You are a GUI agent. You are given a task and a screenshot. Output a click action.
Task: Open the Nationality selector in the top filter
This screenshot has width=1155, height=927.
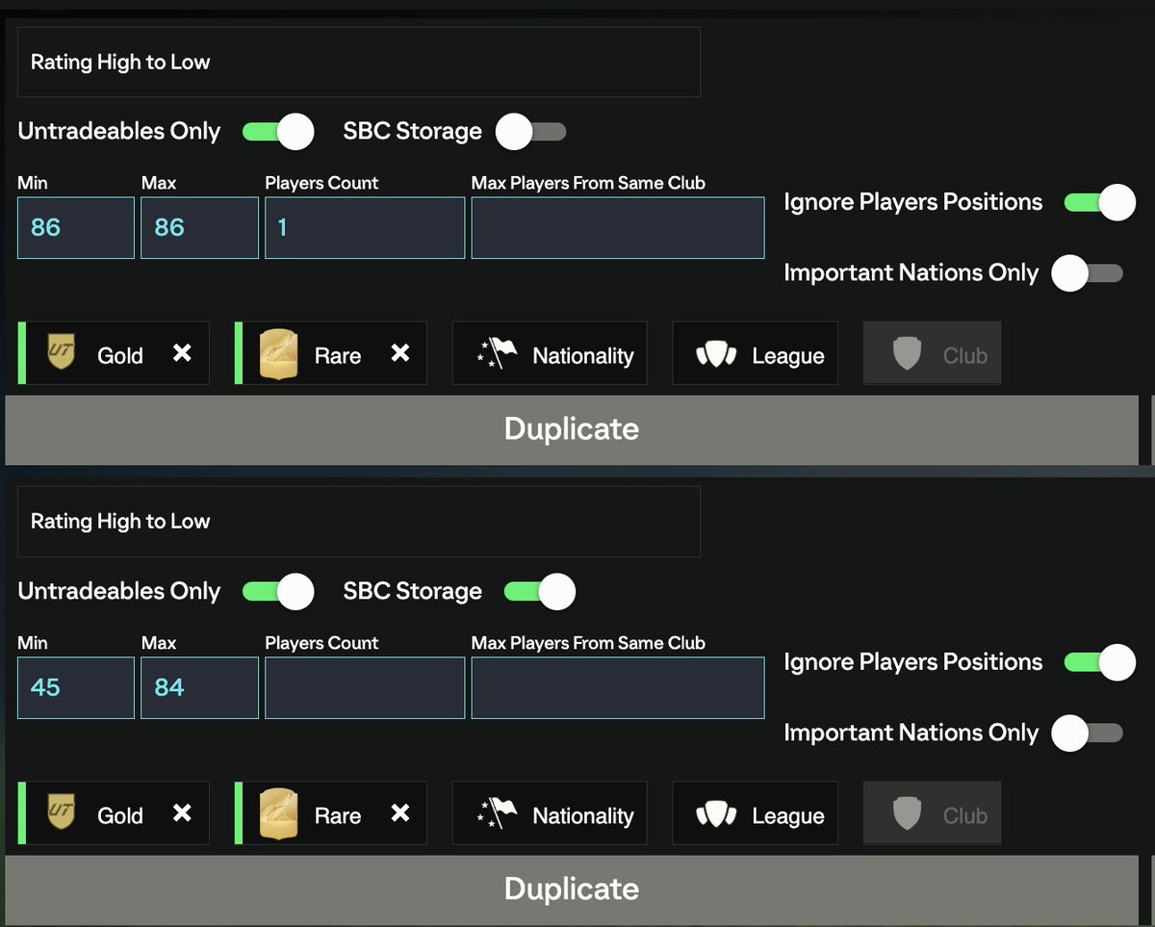pyautogui.click(x=550, y=353)
